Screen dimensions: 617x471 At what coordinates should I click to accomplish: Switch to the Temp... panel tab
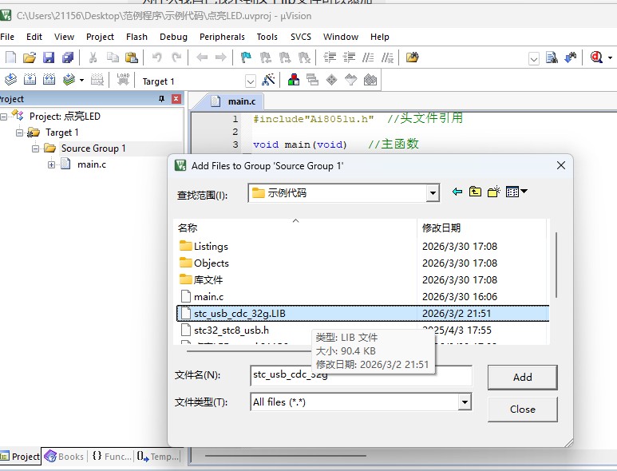point(158,457)
